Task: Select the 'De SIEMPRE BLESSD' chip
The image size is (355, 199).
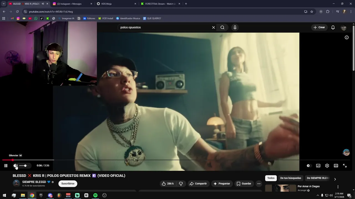Action: (x=318, y=178)
